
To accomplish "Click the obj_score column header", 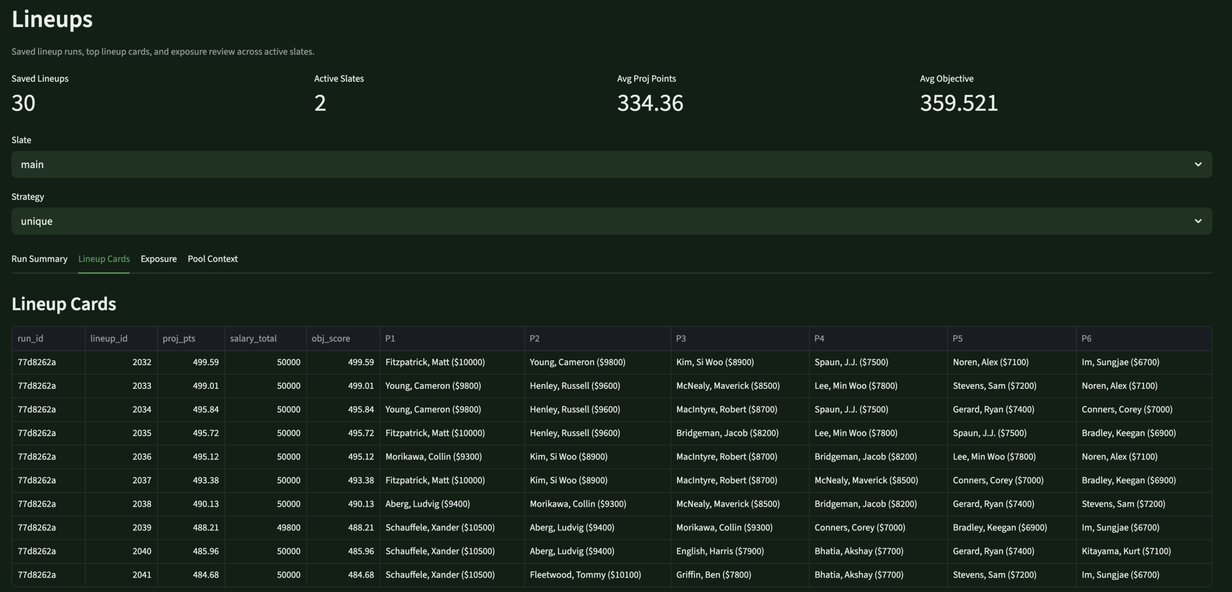I will [331, 338].
